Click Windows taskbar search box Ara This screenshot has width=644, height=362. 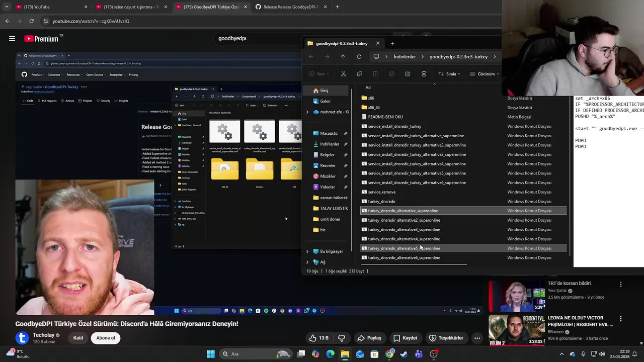257,354
